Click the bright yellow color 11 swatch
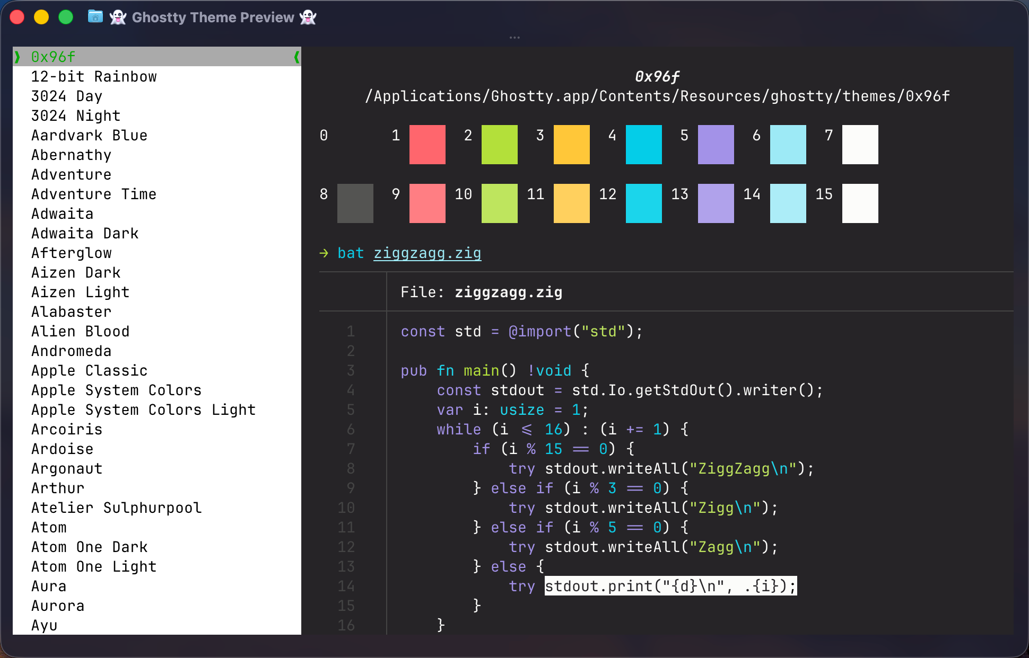Image resolution: width=1029 pixels, height=658 pixels. (x=572, y=203)
